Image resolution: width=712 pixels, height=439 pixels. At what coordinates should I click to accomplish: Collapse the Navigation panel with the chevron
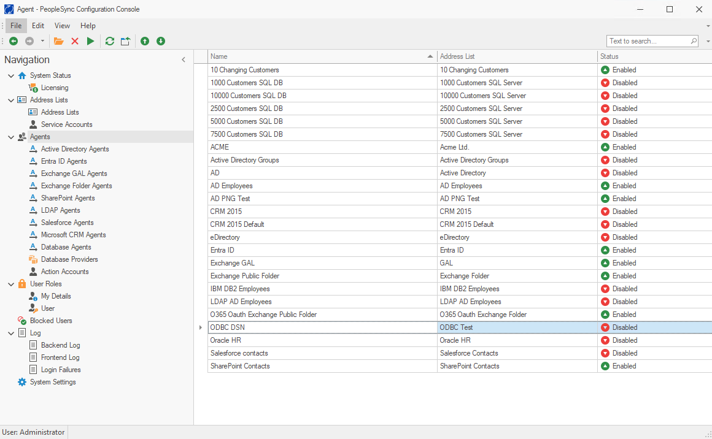[x=184, y=59]
